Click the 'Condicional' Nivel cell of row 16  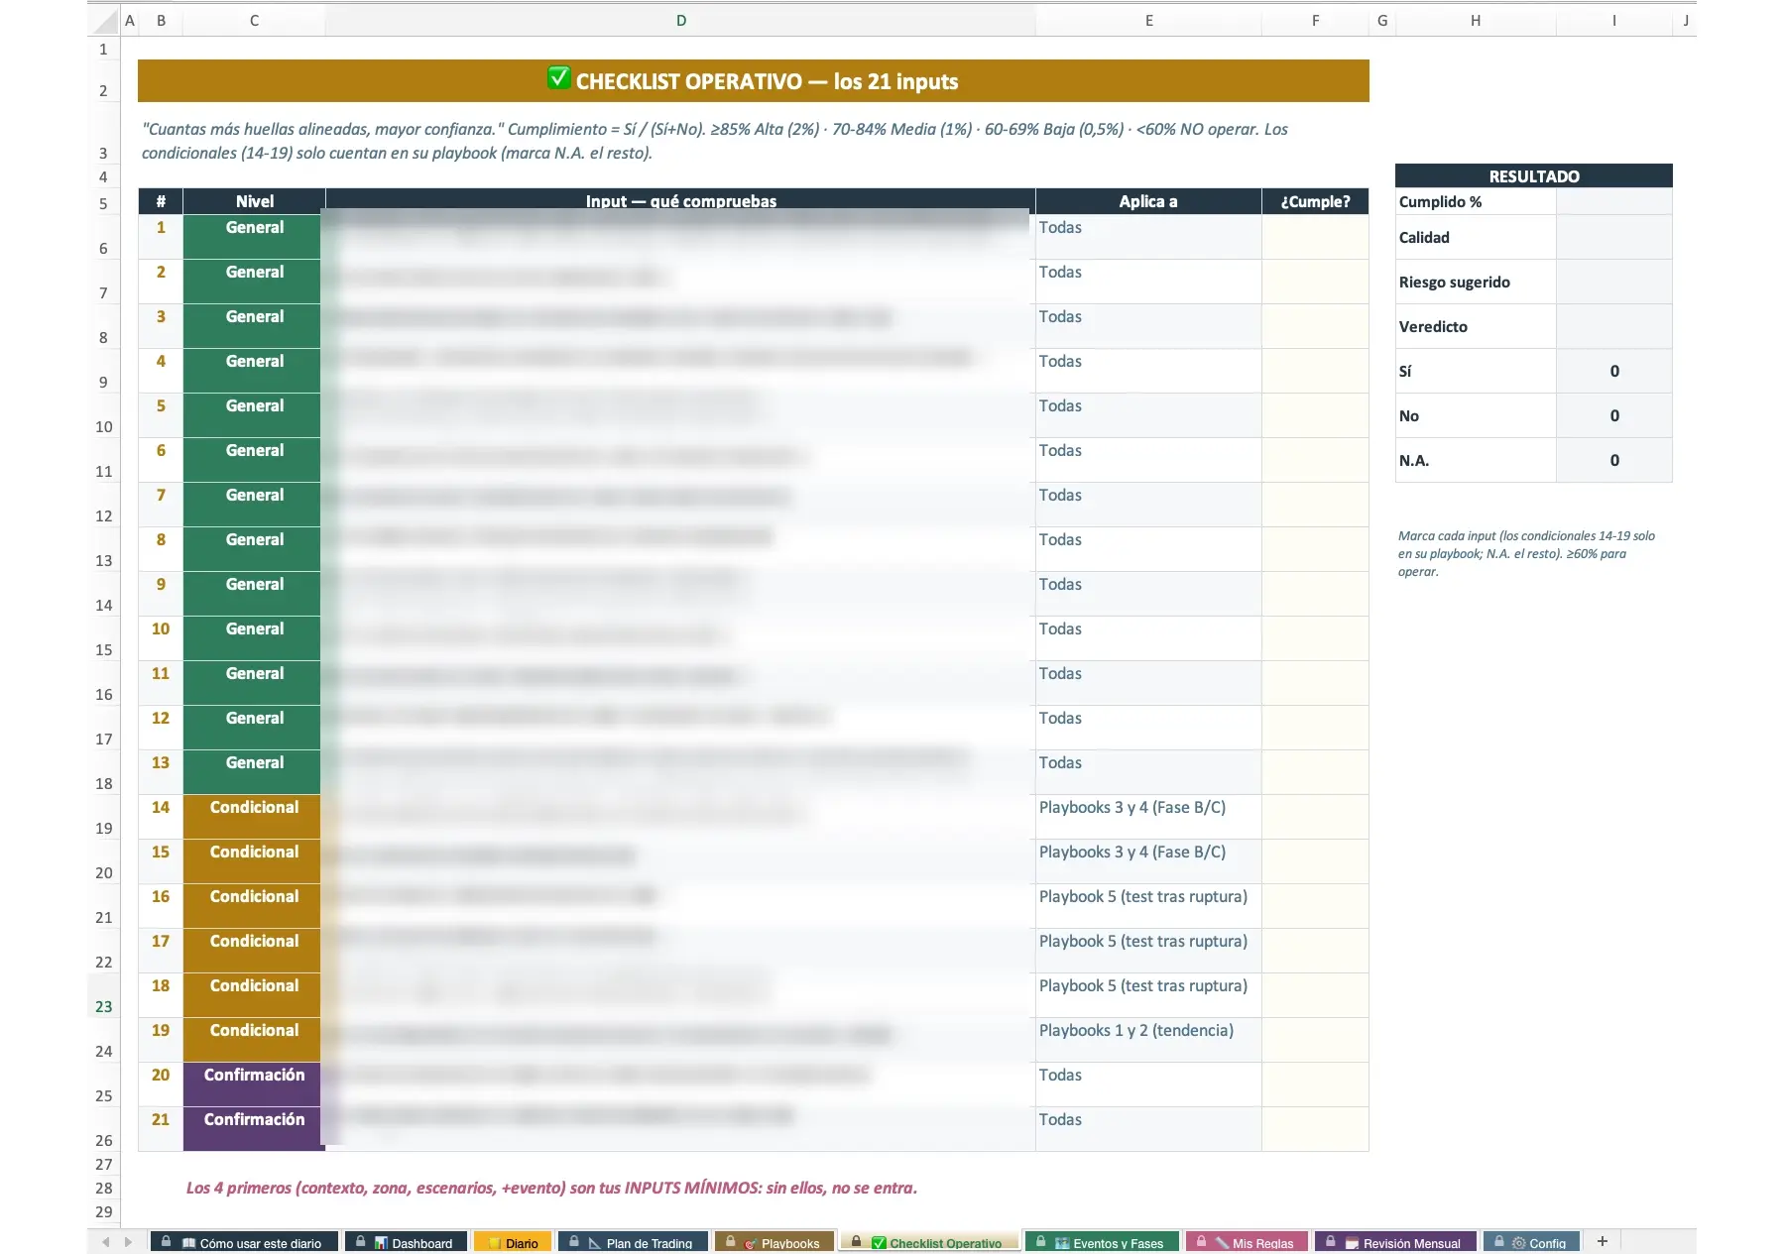(254, 906)
